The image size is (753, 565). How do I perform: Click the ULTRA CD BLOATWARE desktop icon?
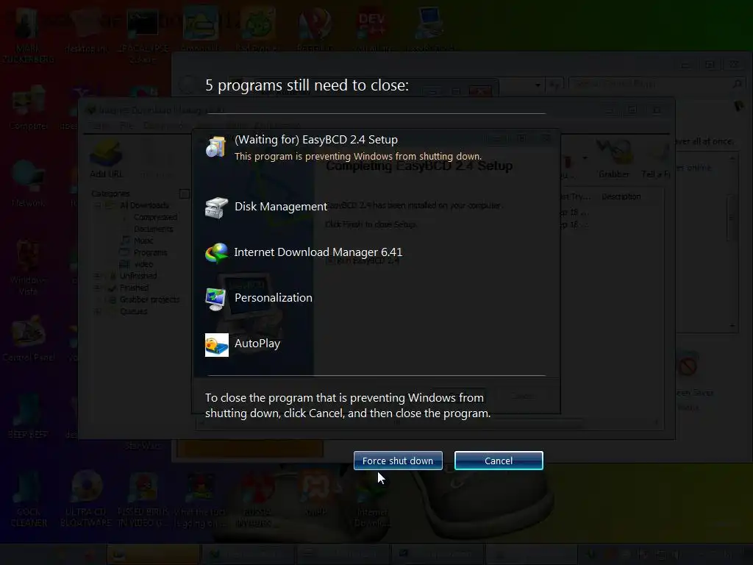coord(87,499)
